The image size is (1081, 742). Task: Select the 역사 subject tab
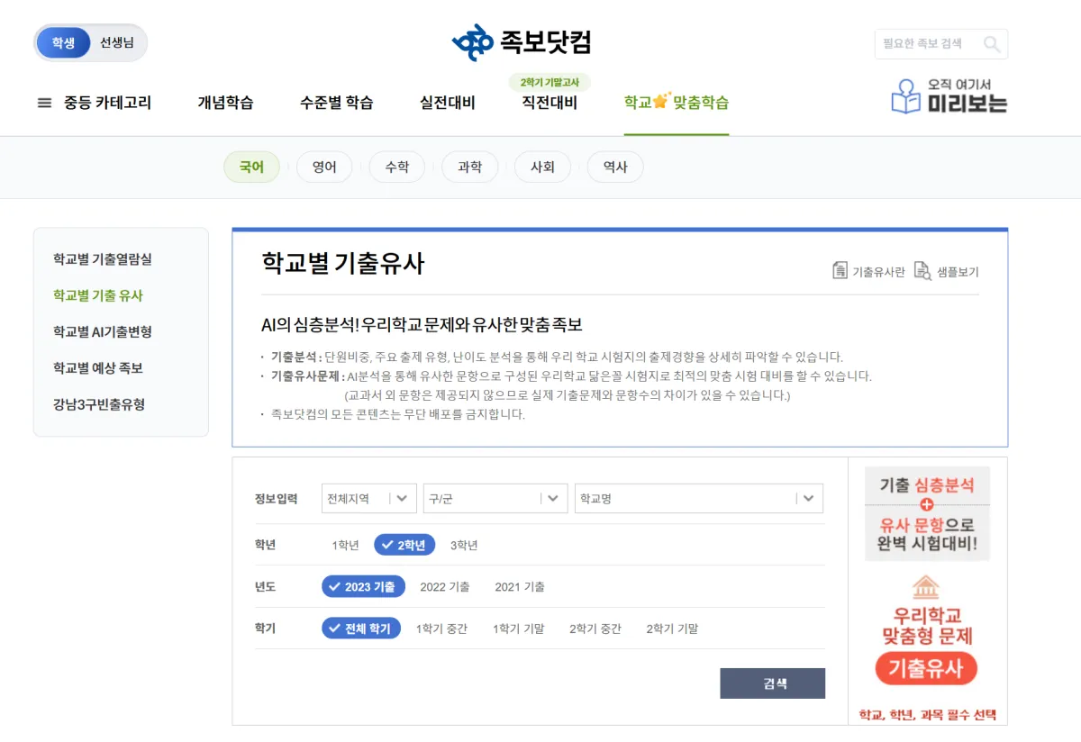coord(615,167)
